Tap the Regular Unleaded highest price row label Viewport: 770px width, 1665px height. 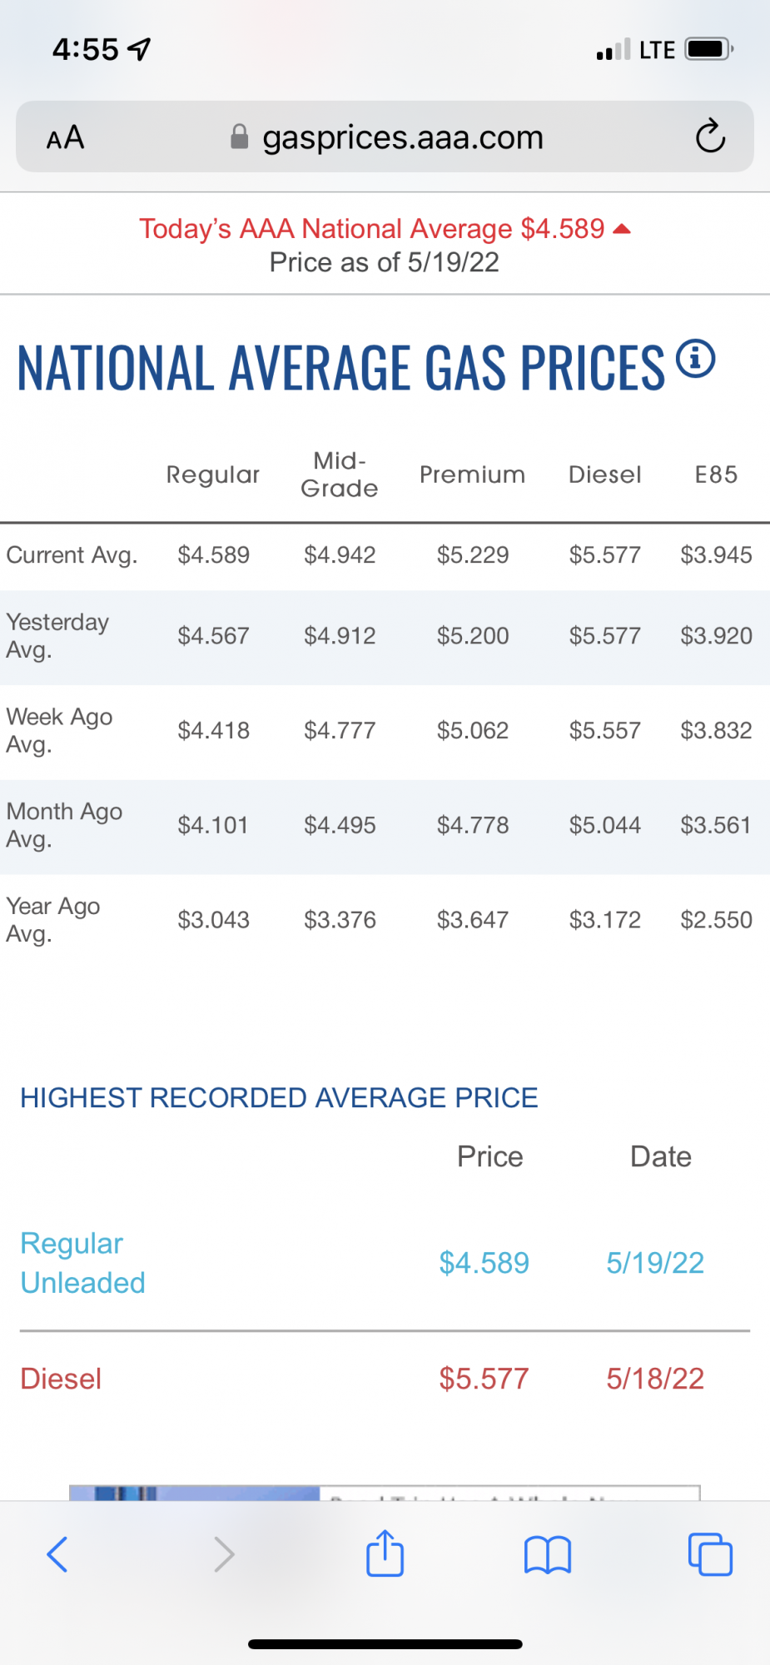pyautogui.click(x=82, y=1262)
